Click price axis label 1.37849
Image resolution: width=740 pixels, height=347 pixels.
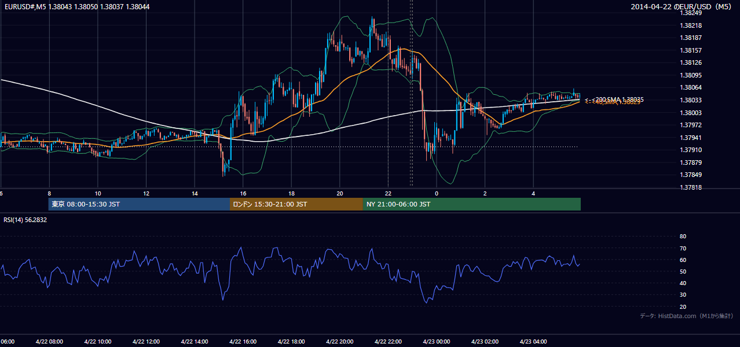click(x=691, y=175)
